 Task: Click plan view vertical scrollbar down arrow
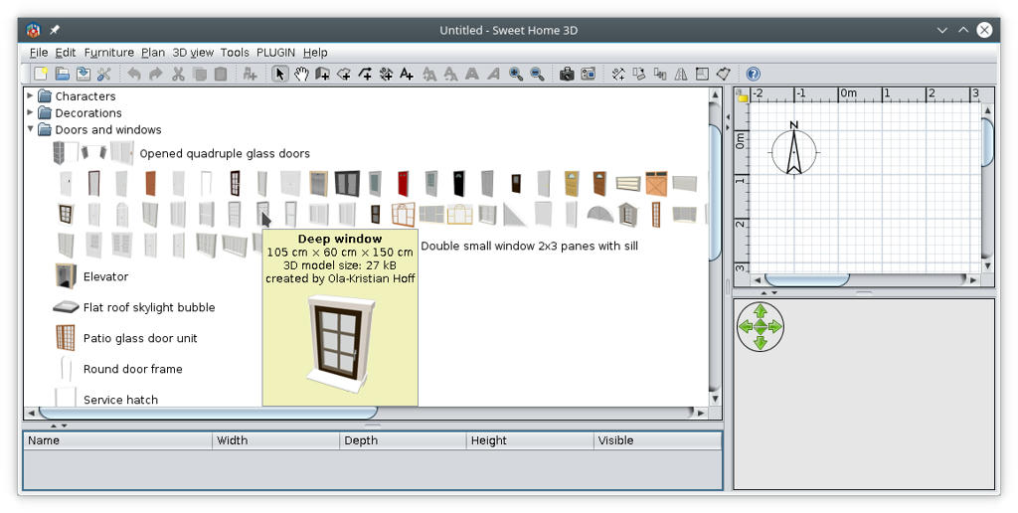pyautogui.click(x=987, y=266)
